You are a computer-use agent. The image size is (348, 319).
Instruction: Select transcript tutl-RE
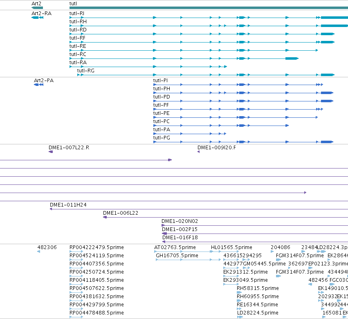pyautogui.click(x=193, y=50)
